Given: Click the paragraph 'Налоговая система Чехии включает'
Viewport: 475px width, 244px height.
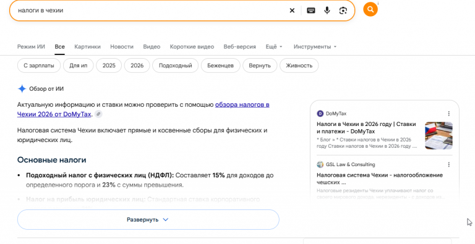Looking at the screenshot, I should [142, 135].
